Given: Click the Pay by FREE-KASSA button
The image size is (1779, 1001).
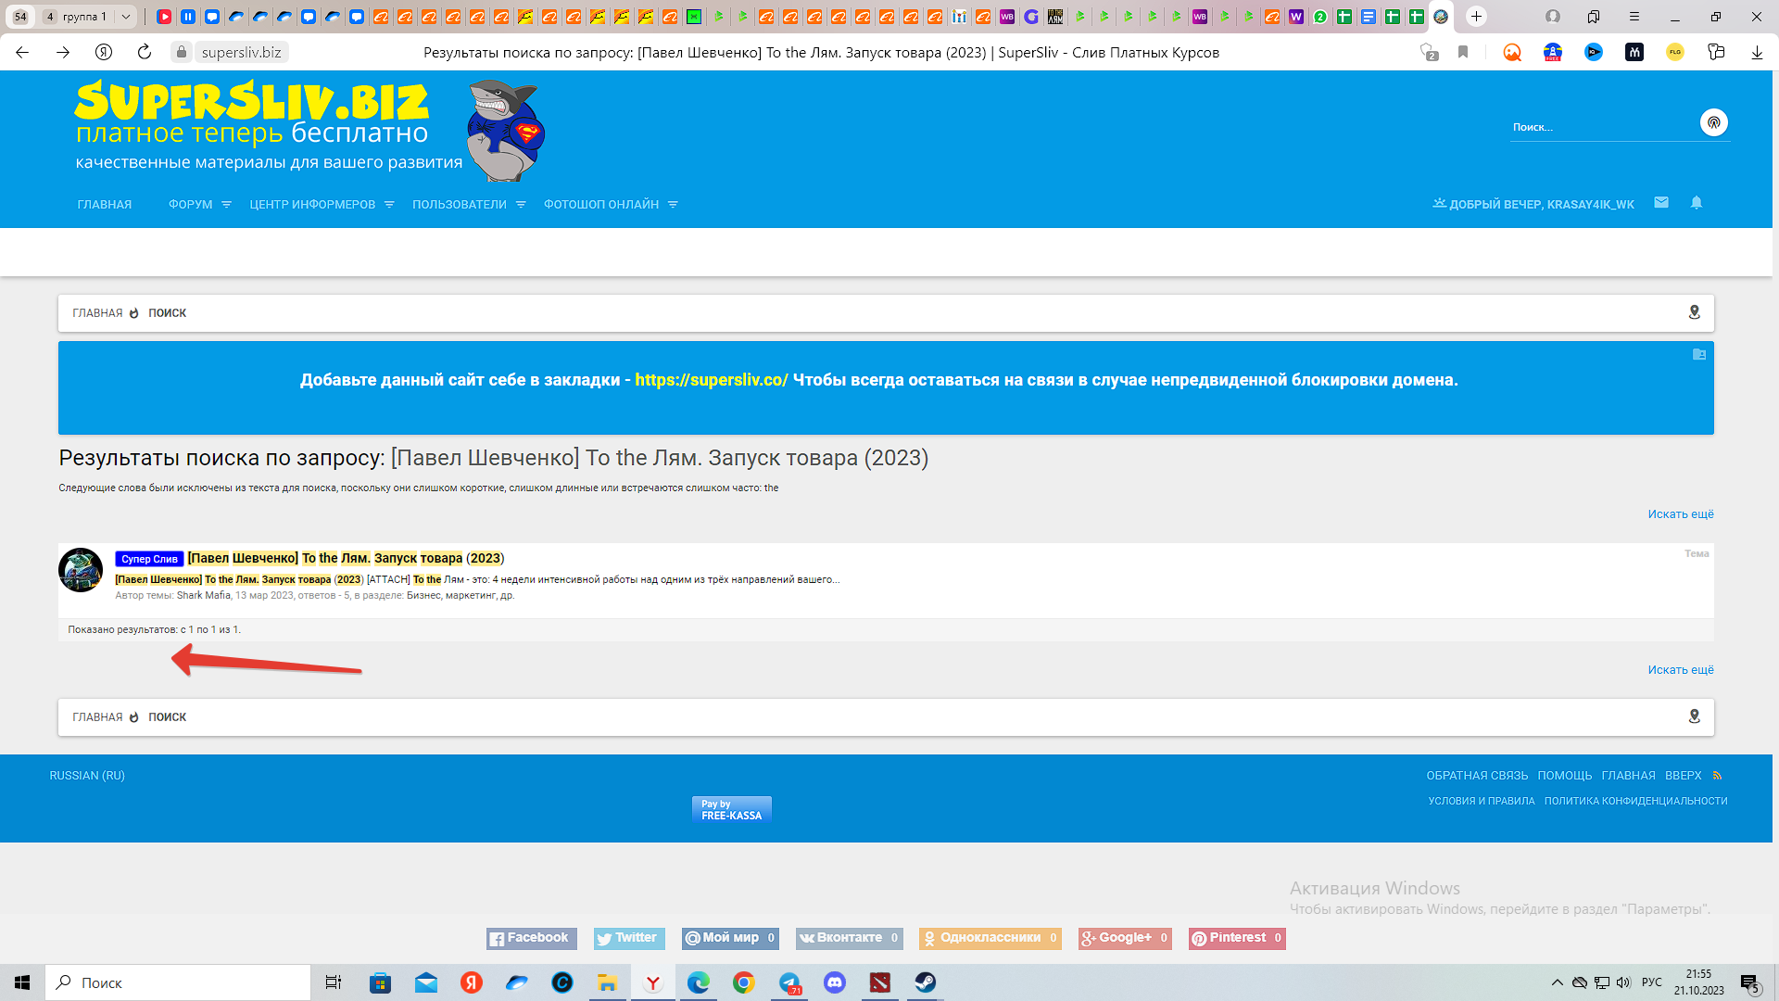Looking at the screenshot, I should click(x=732, y=809).
